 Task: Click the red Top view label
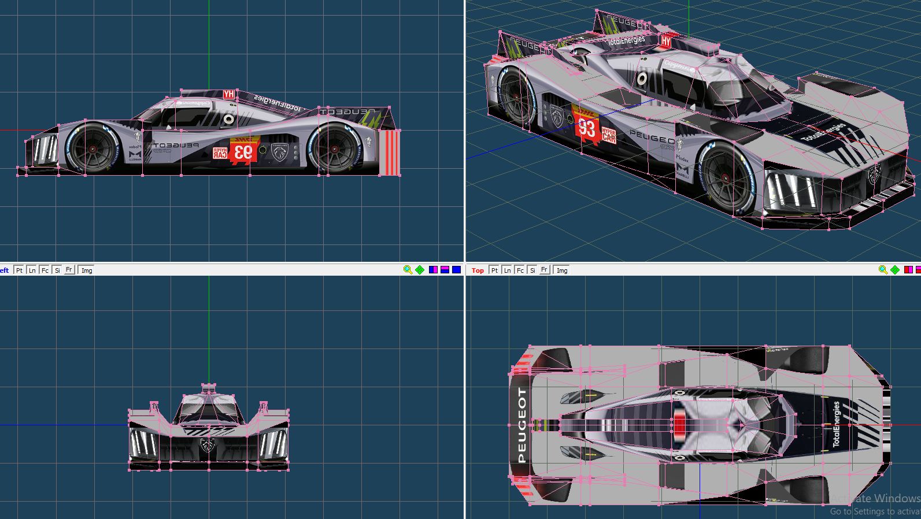pos(478,270)
